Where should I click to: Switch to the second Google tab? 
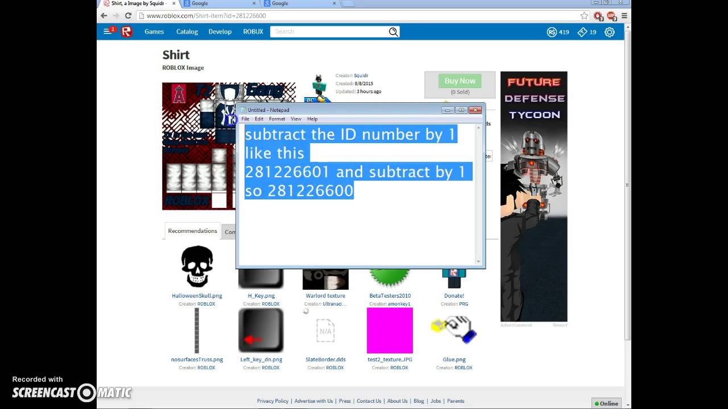[x=301, y=3]
